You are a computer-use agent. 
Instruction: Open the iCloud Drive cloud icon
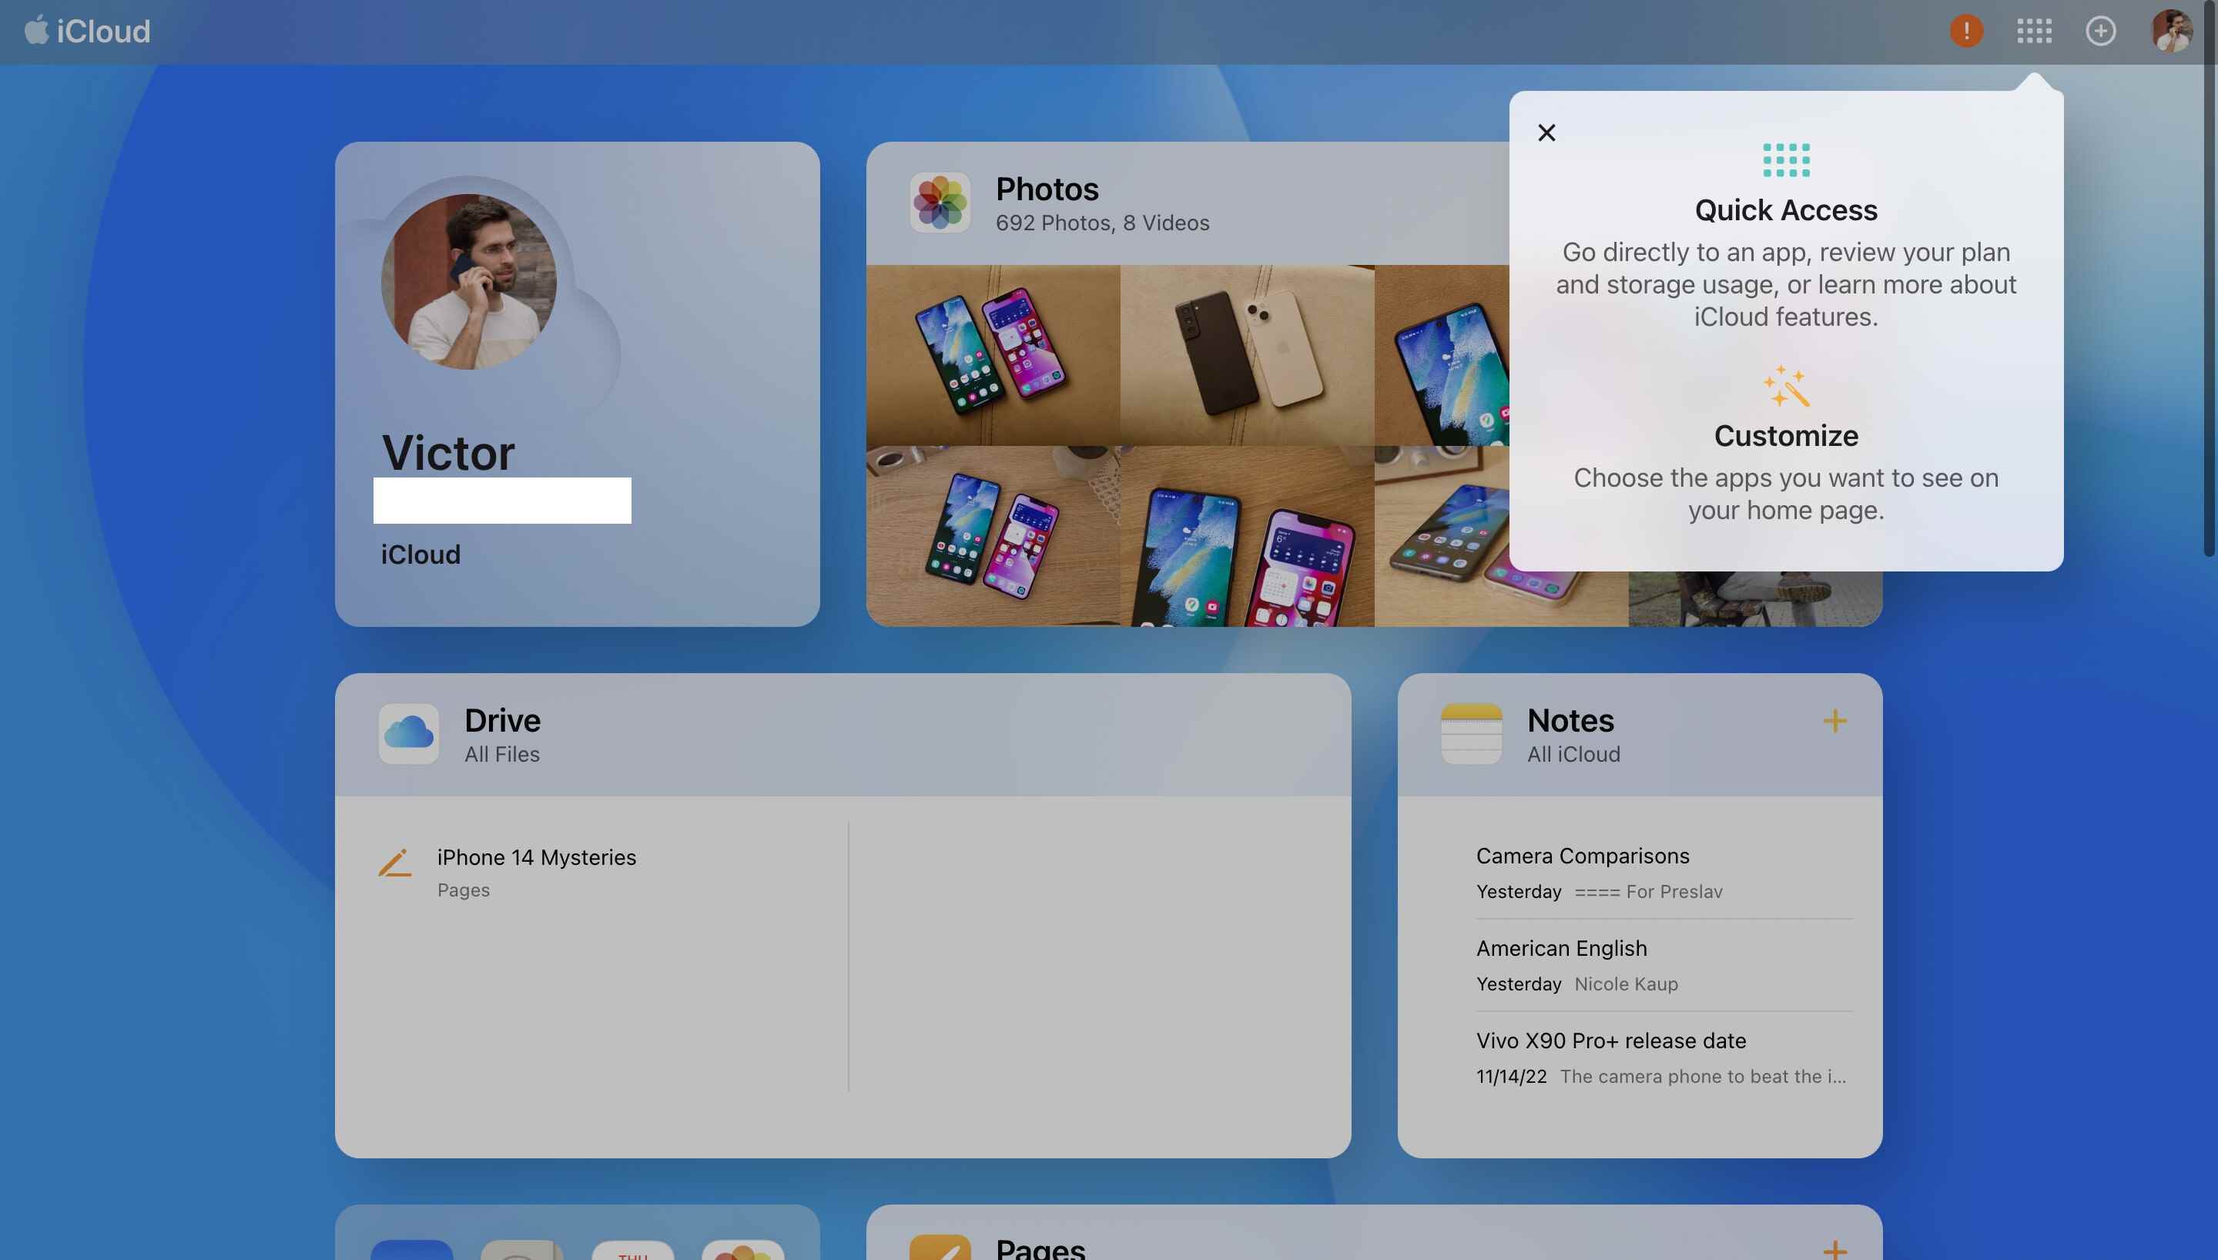(x=408, y=734)
